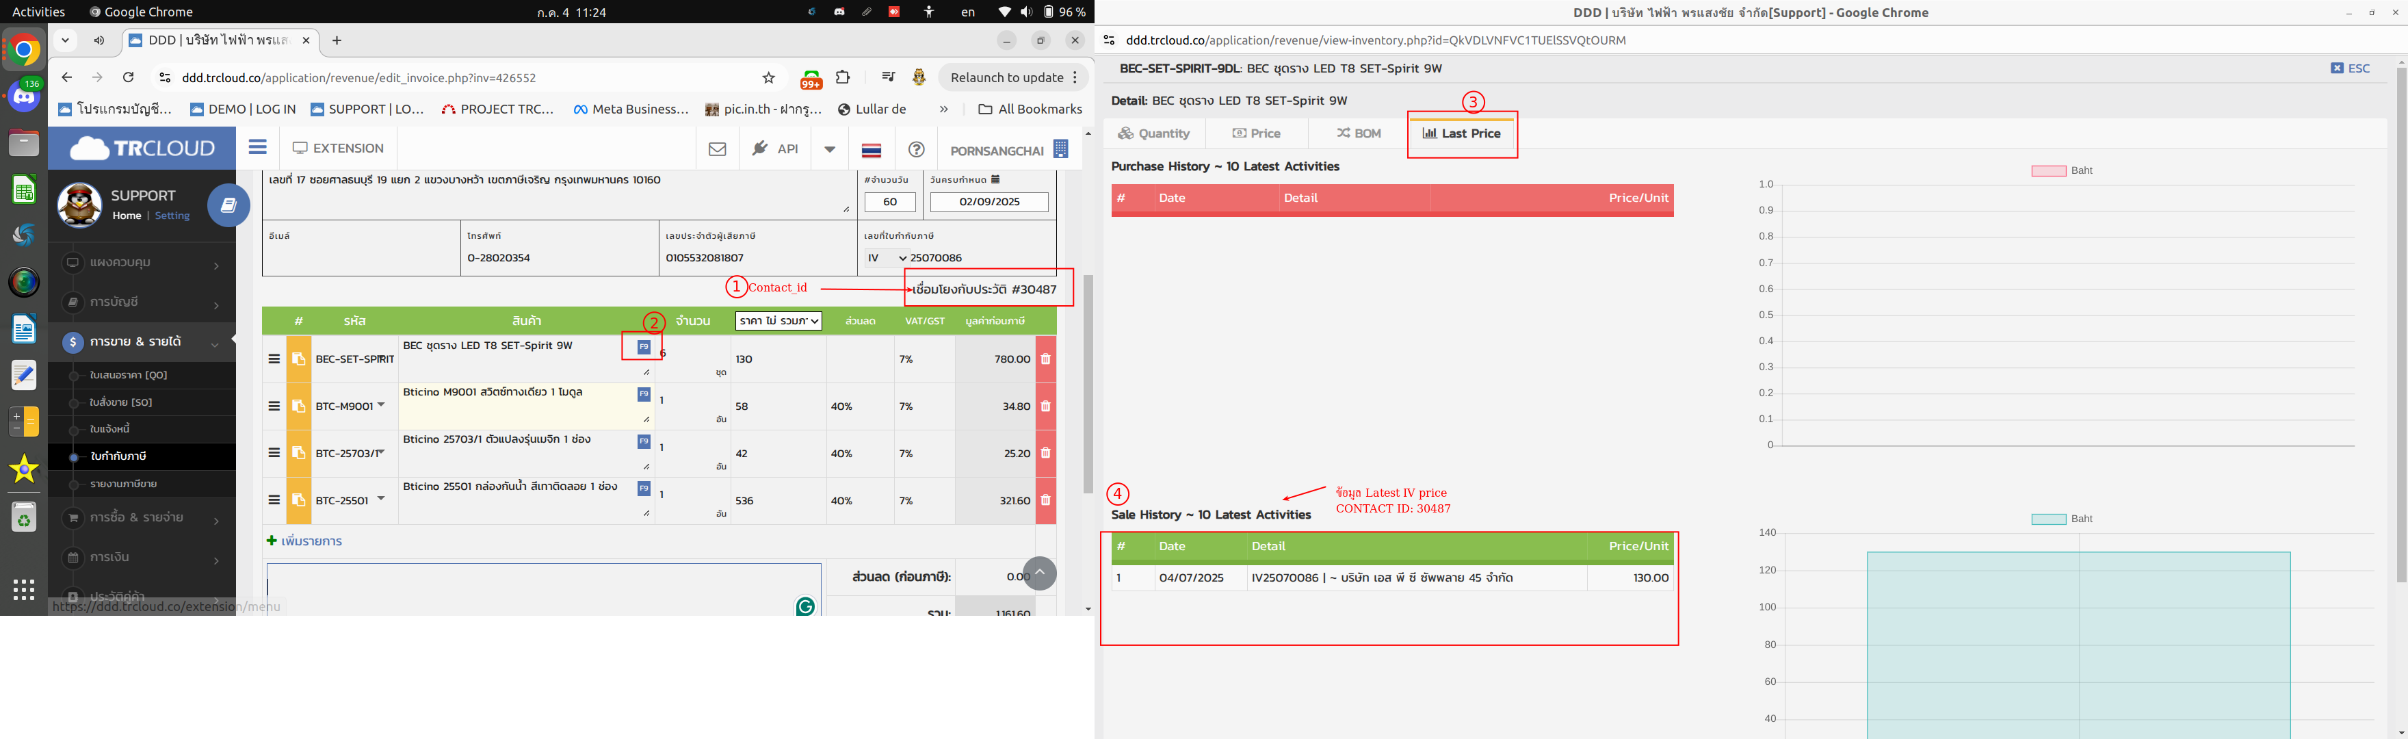Image resolution: width=2408 pixels, height=739 pixels.
Task: Open Chrome tab search dropdown
Action: tap(64, 40)
